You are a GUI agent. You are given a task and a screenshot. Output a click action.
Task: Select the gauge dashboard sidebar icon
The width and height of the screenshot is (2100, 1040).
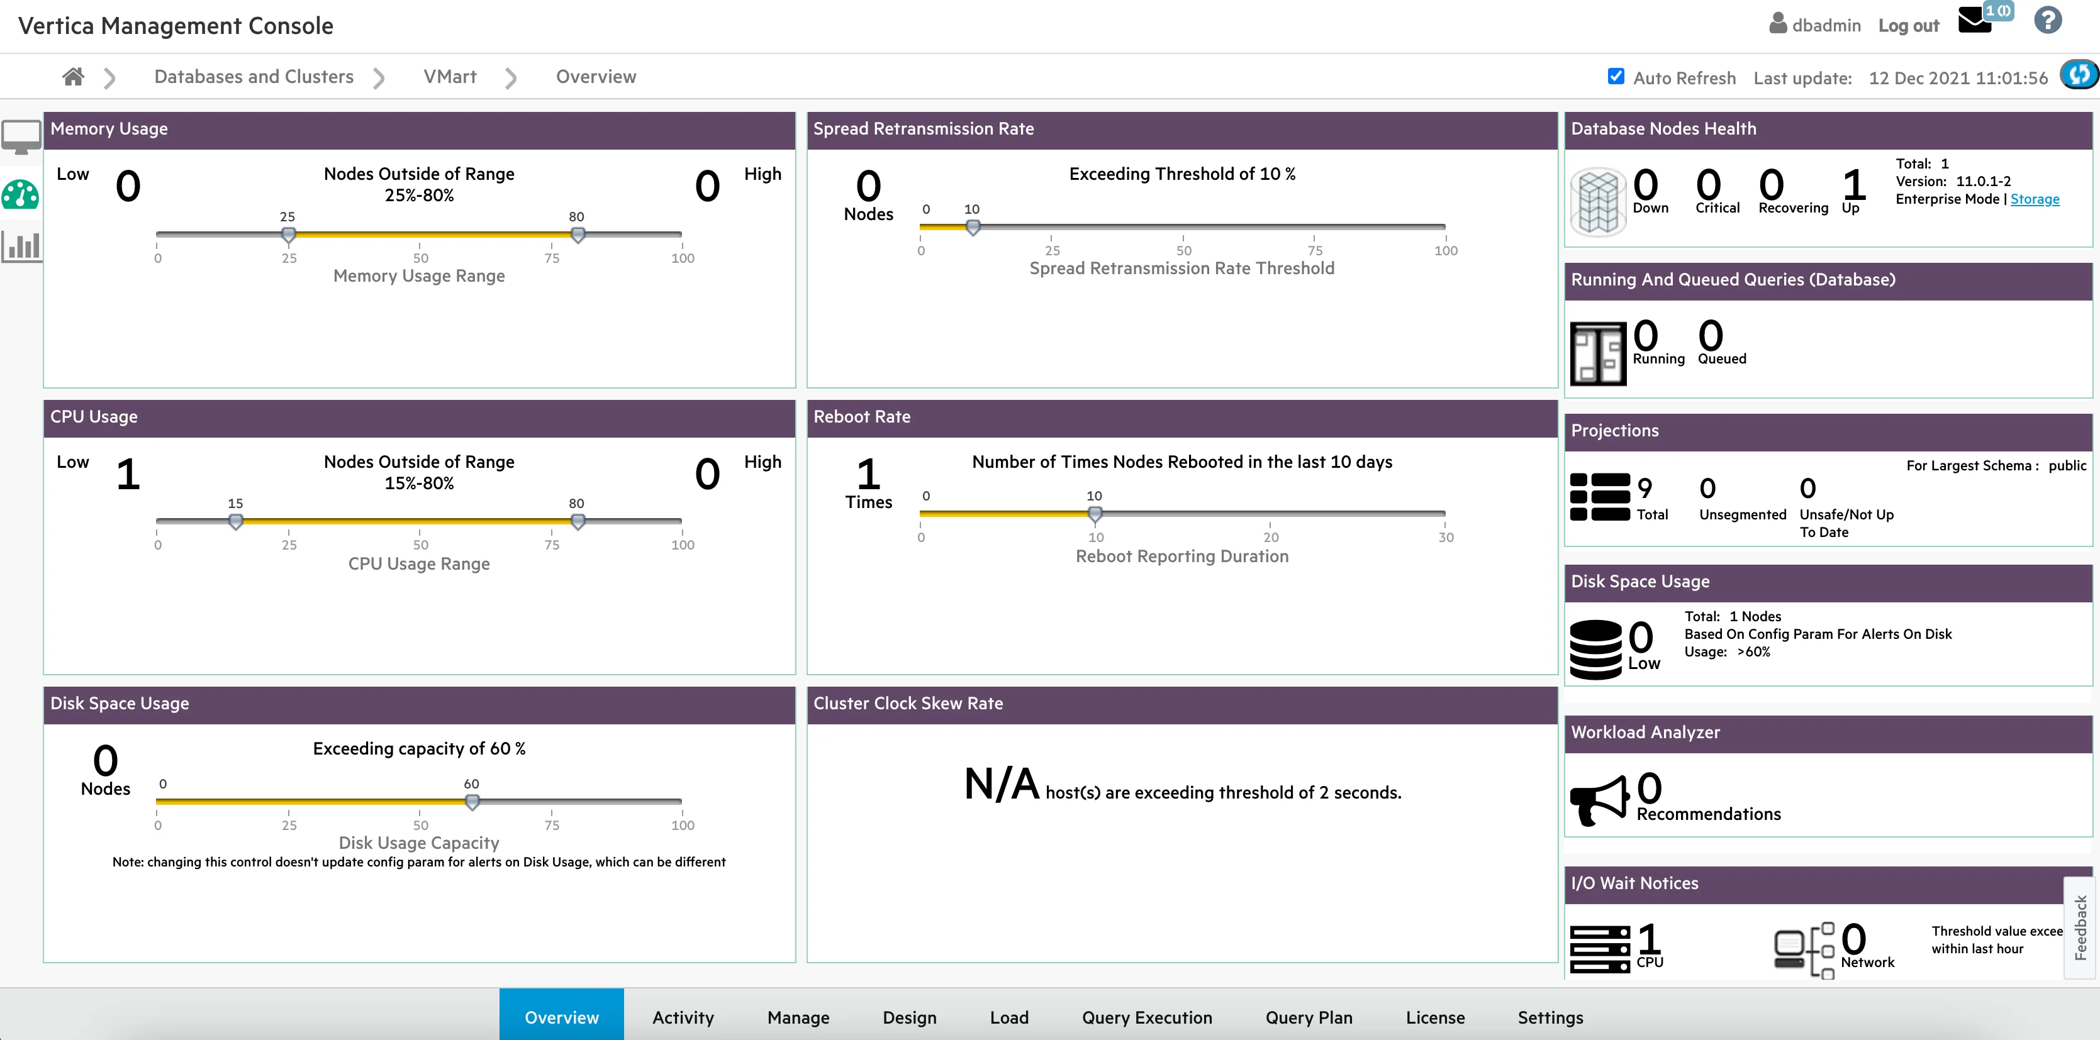click(x=20, y=195)
